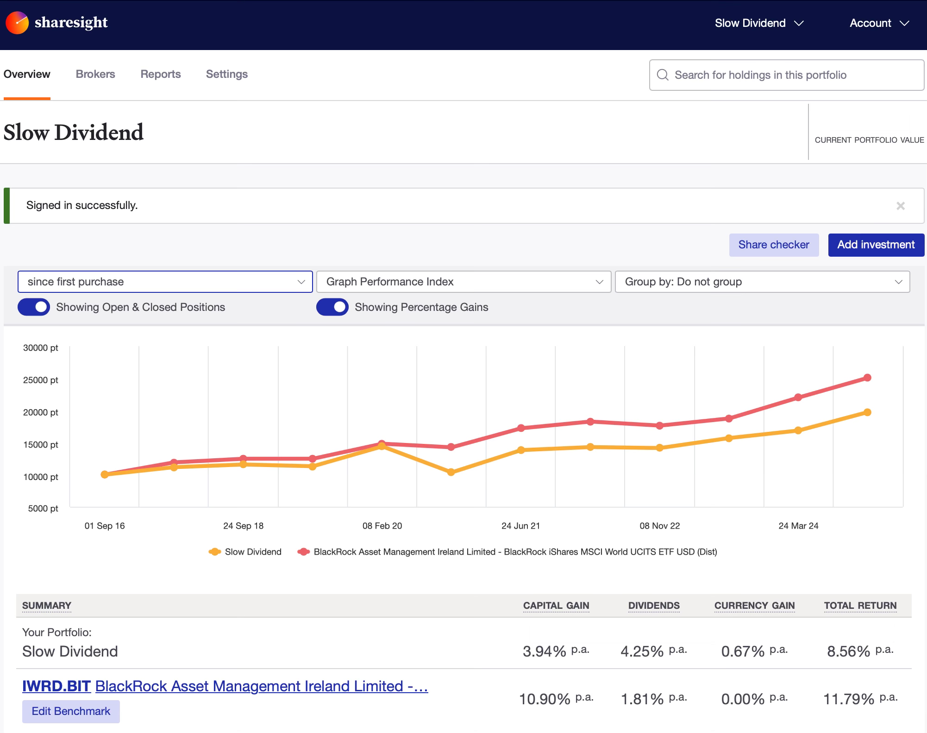
Task: Click the Add investment button
Action: point(876,245)
